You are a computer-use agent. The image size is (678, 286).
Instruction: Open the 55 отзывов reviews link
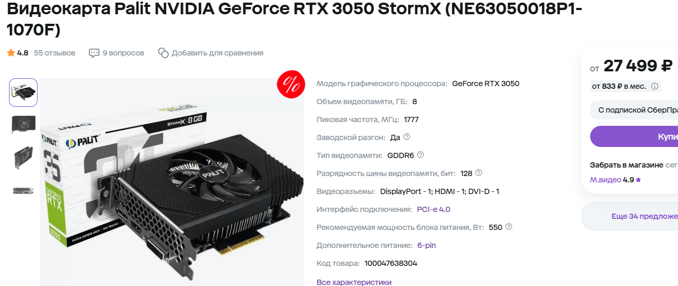(54, 53)
